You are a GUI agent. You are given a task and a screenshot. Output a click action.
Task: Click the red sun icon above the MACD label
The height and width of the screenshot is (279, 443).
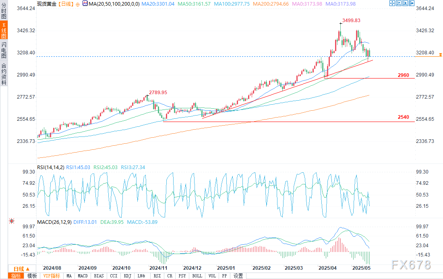12,221
